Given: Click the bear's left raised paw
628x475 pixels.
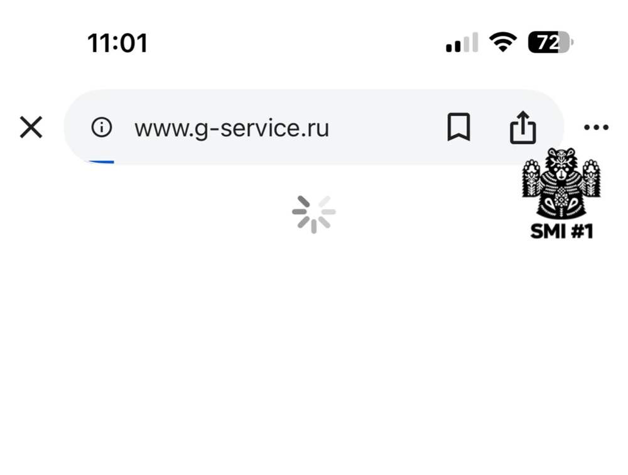Looking at the screenshot, I should tap(531, 178).
